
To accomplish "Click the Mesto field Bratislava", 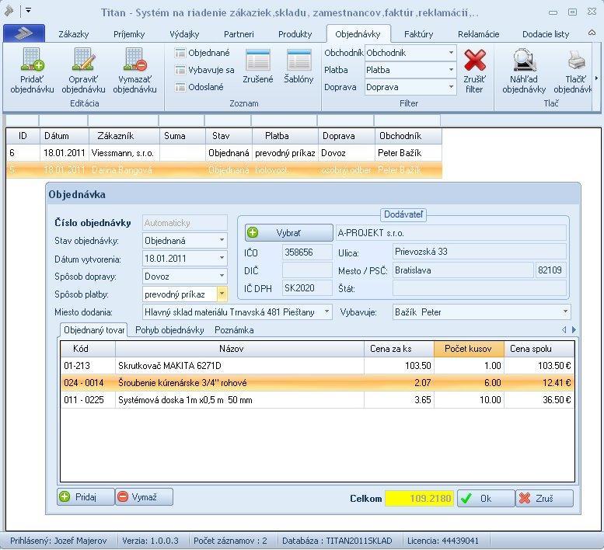I will click(x=463, y=270).
